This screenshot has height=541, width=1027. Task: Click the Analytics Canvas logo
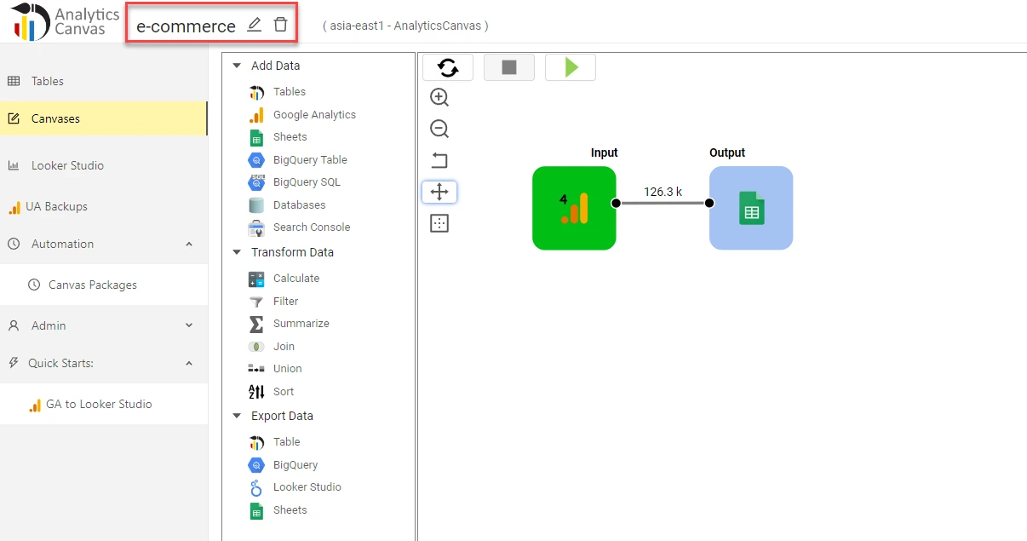pos(65,21)
